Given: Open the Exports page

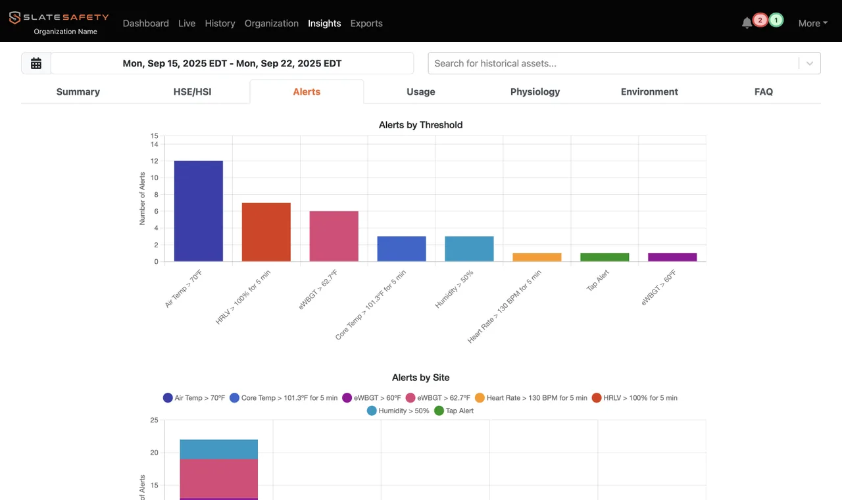Looking at the screenshot, I should pos(366,23).
